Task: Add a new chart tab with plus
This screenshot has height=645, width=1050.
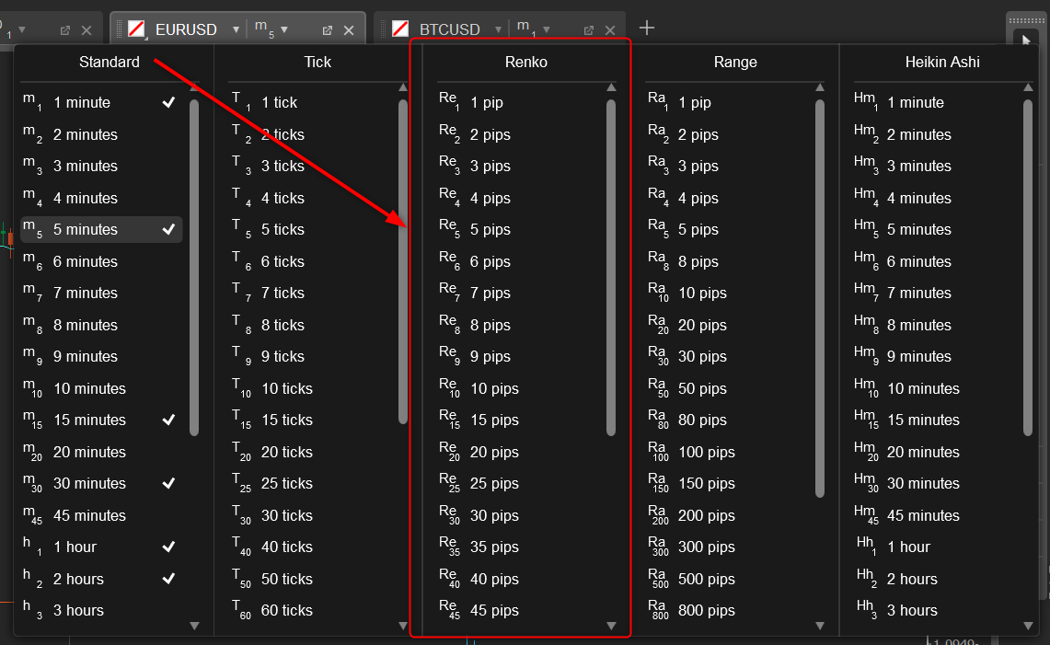Action: click(x=647, y=28)
